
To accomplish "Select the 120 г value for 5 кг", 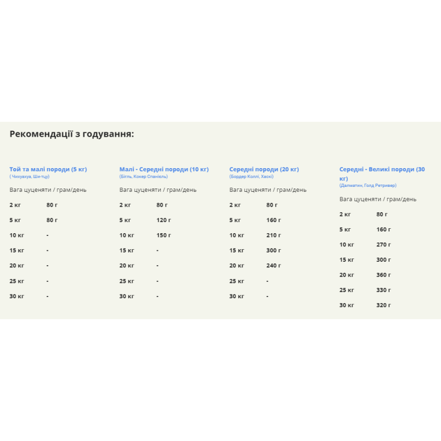I will click(x=164, y=220).
